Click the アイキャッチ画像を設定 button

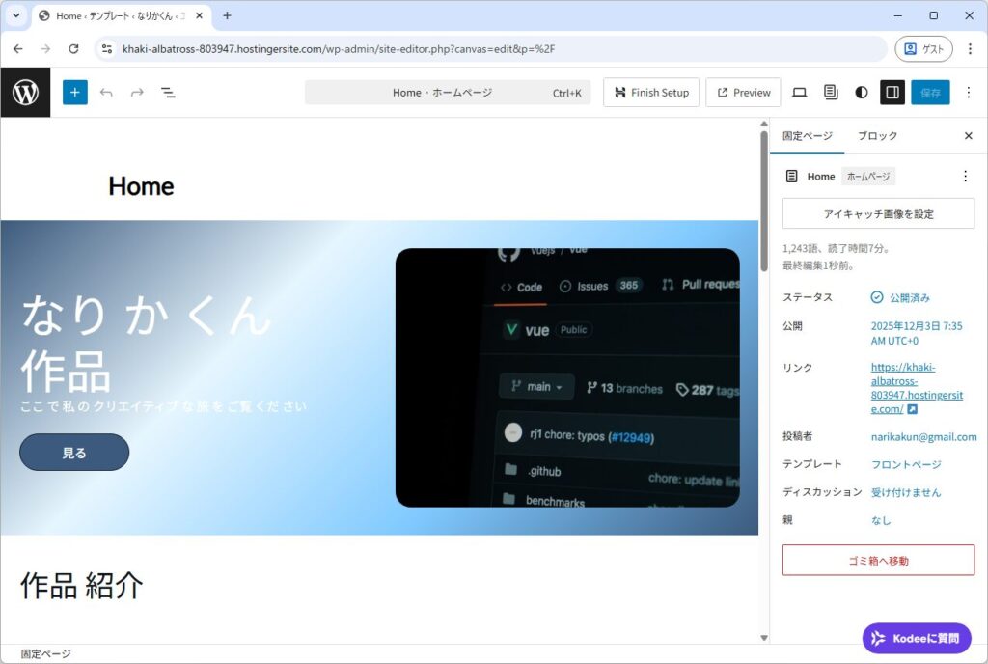click(x=878, y=214)
